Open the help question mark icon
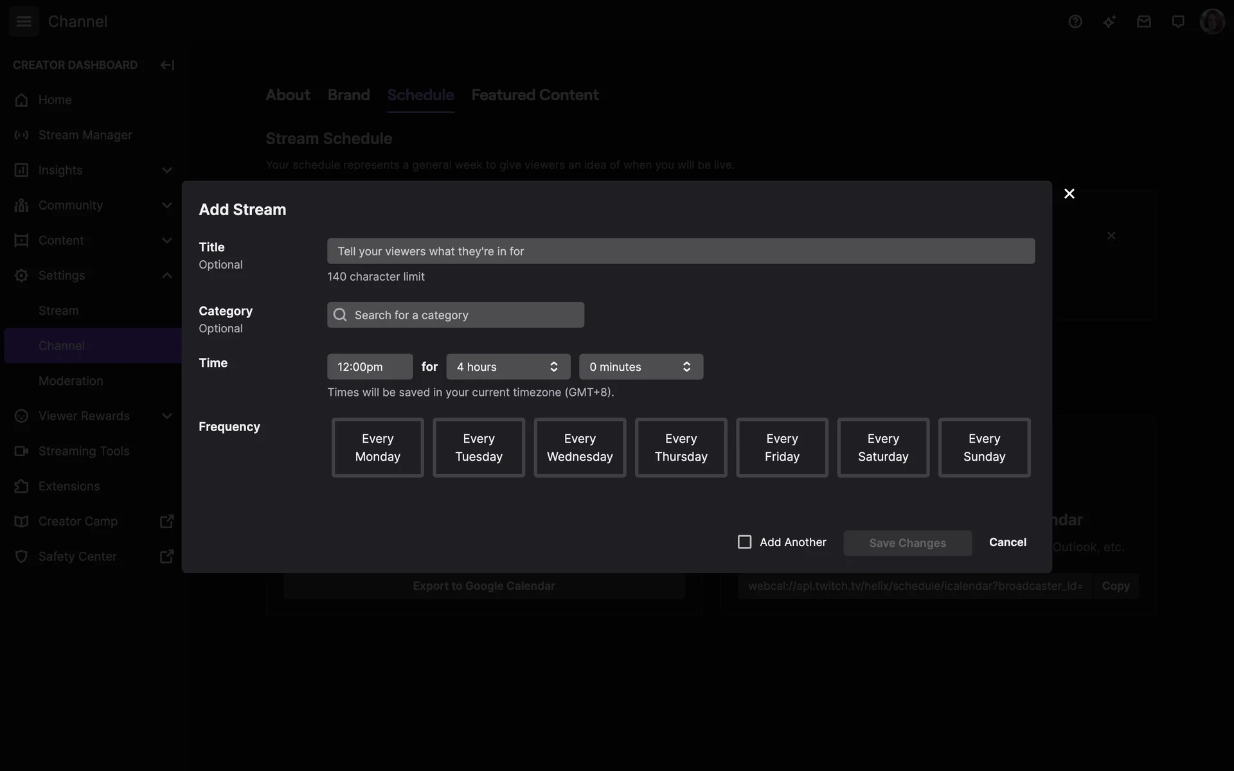Viewport: 1234px width, 771px height. (1075, 22)
